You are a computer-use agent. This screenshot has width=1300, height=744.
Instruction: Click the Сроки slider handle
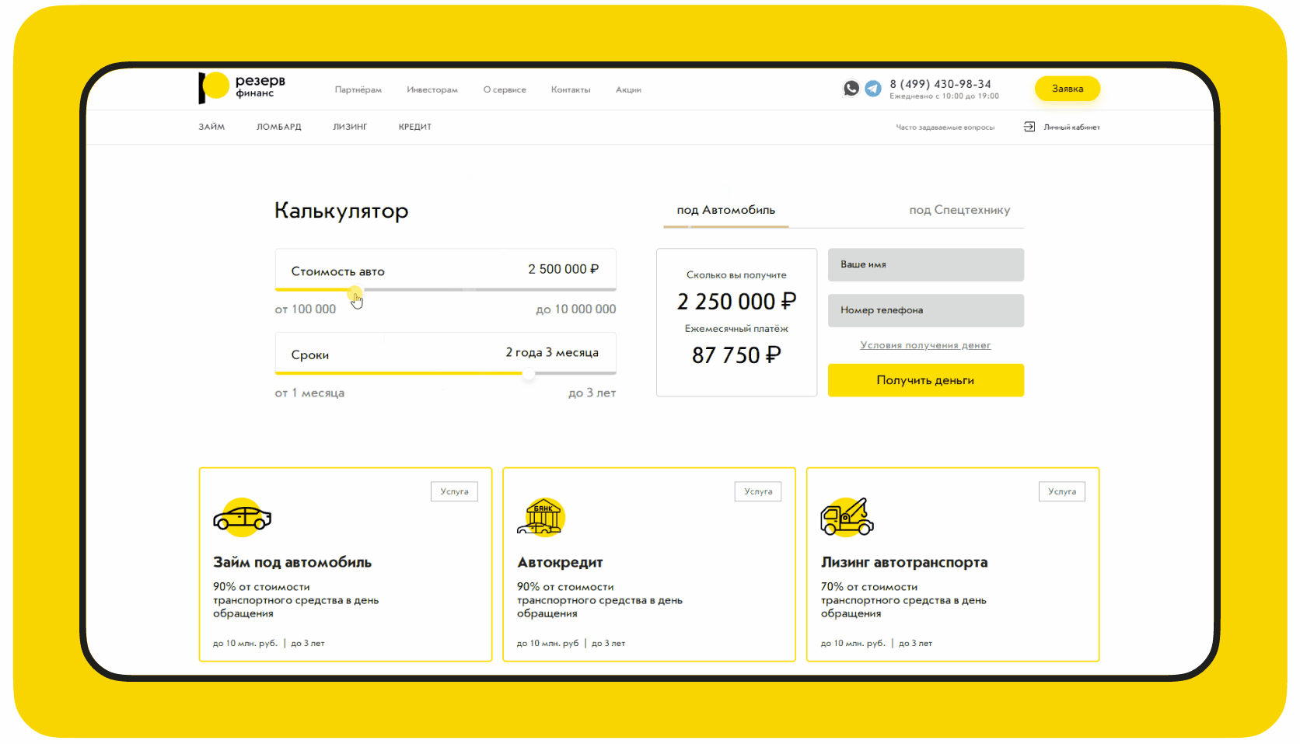[x=529, y=374]
